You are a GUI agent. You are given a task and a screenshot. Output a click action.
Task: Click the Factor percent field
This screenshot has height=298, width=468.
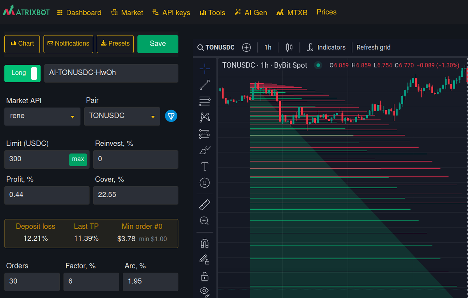[91, 282]
